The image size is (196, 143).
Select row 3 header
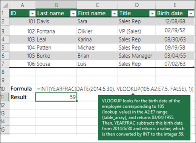coord(5,30)
